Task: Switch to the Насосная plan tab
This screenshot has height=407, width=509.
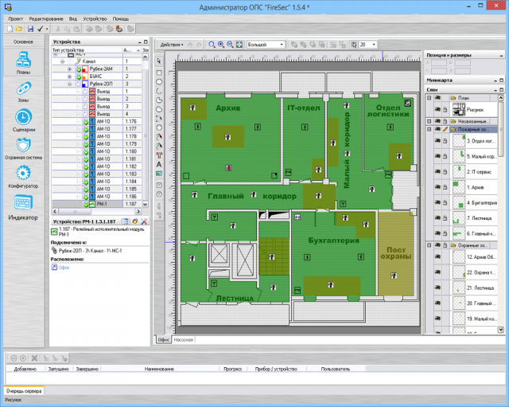Action: point(184,340)
